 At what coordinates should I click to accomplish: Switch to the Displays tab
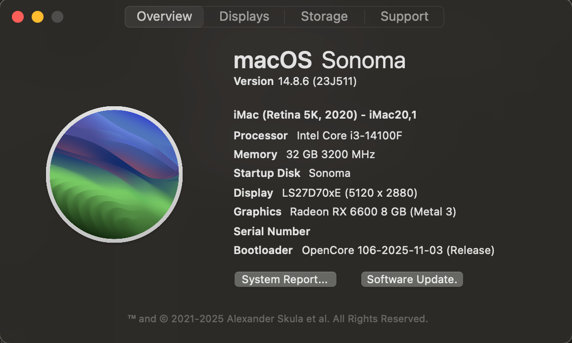[244, 16]
